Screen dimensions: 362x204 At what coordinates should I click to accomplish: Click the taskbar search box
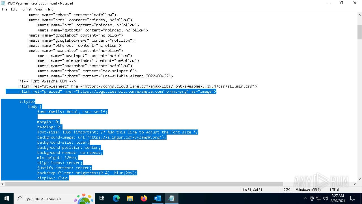(x=54, y=198)
